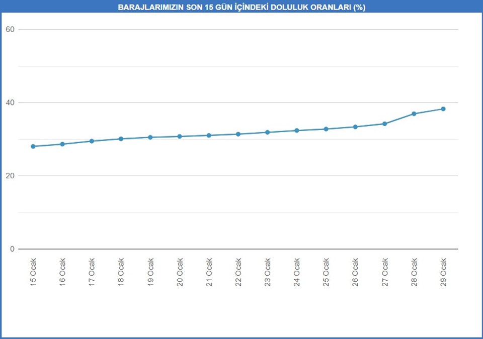Viewport: 483px width, 339px height.
Task: Click the 40 y-axis label
Action: click(x=10, y=102)
